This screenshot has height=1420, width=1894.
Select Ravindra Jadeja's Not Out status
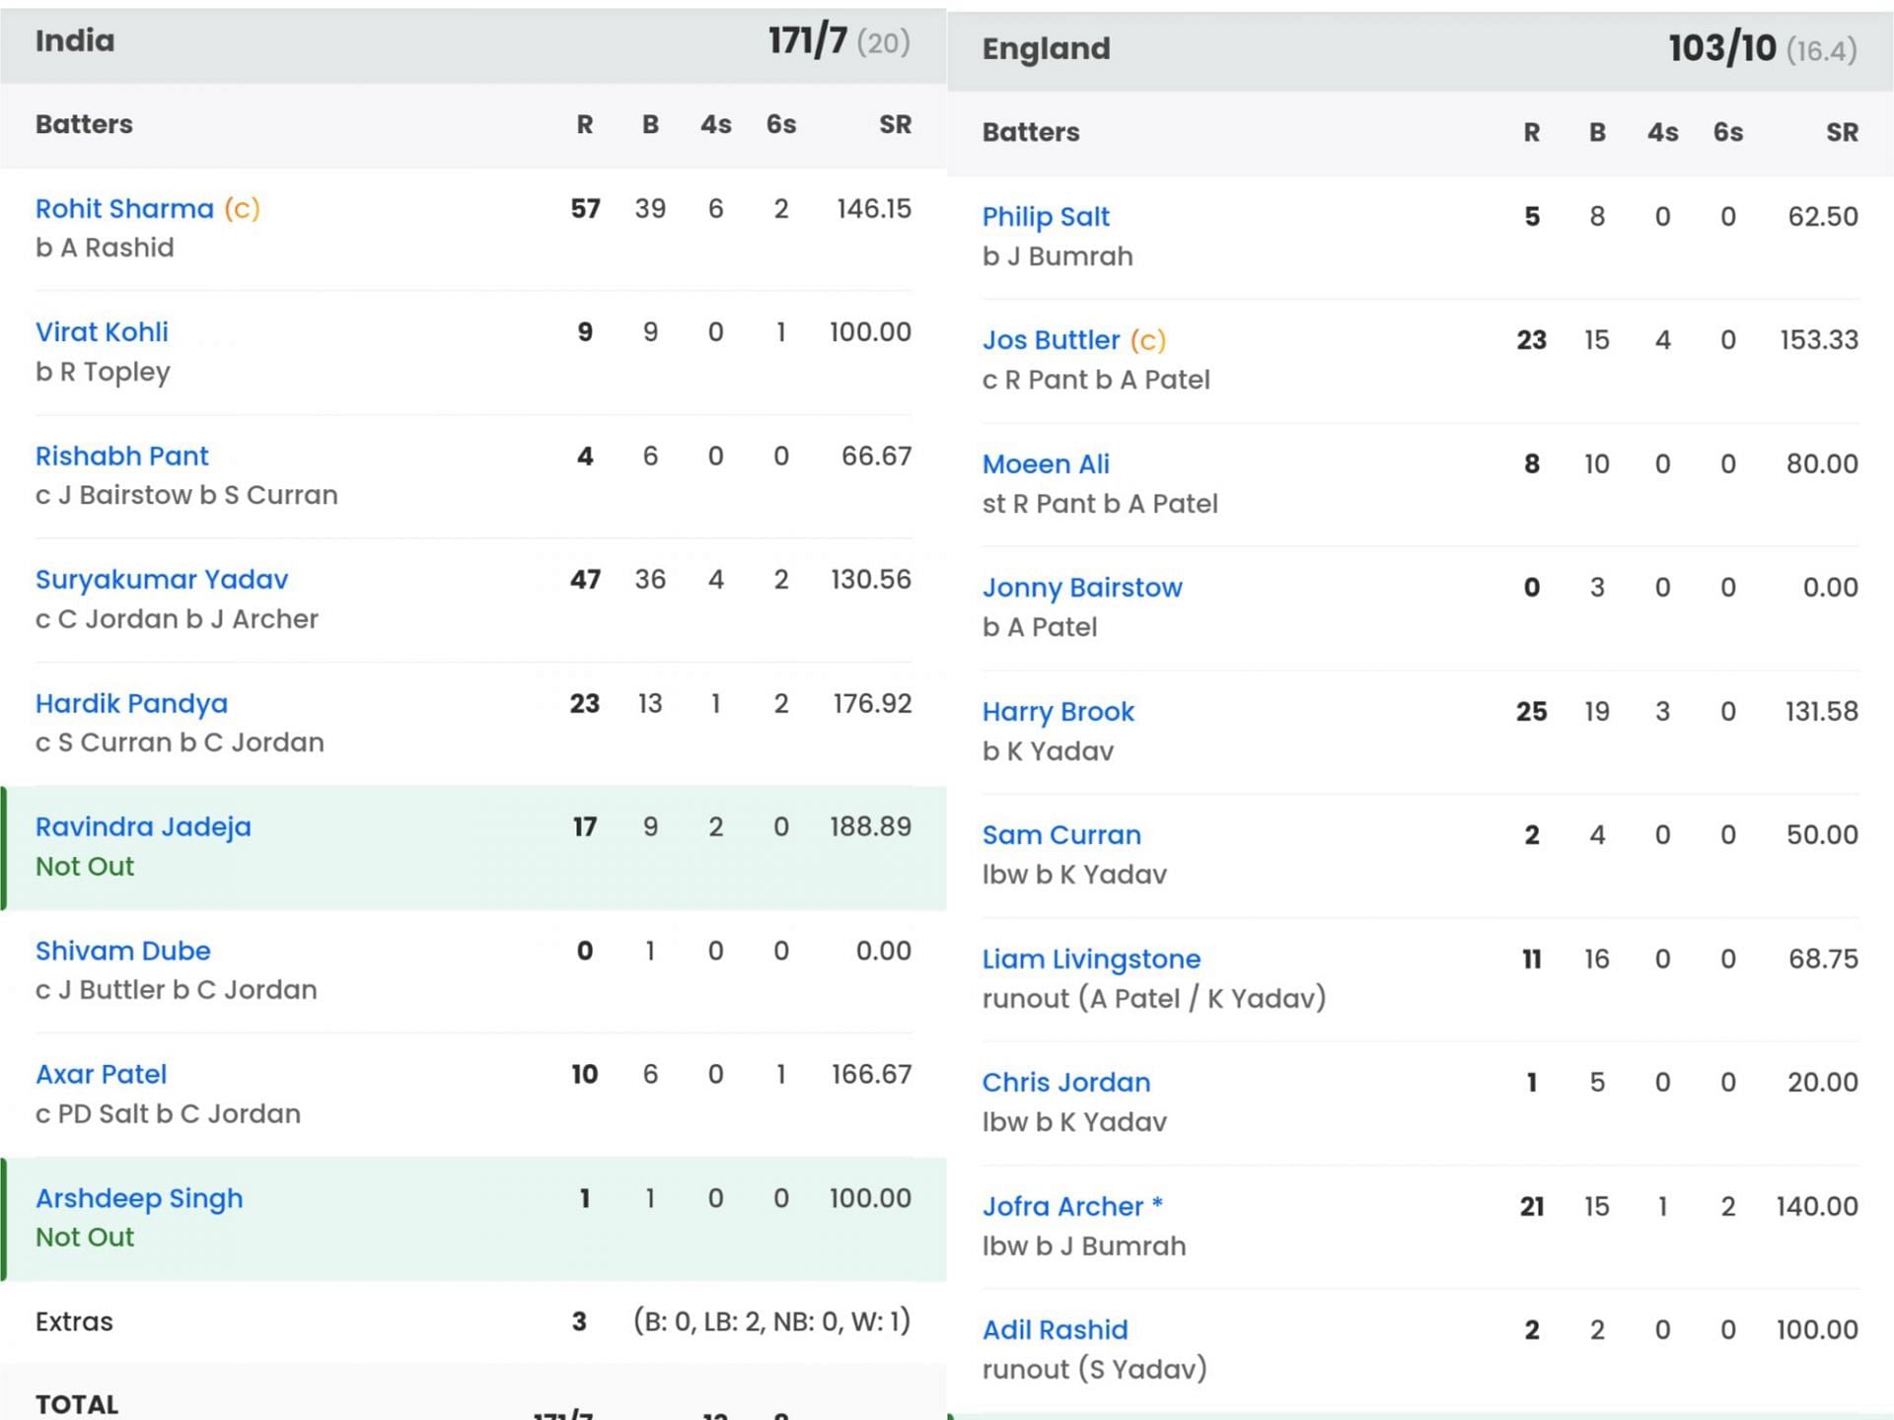85,867
